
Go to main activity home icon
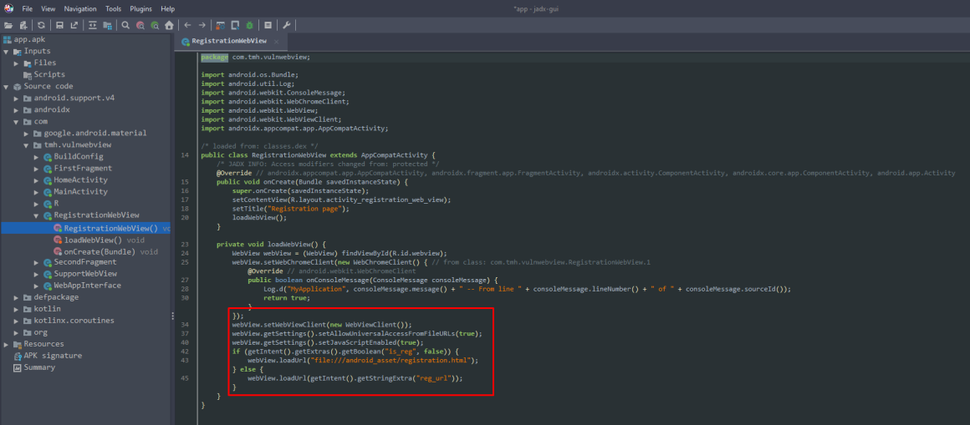(x=169, y=25)
